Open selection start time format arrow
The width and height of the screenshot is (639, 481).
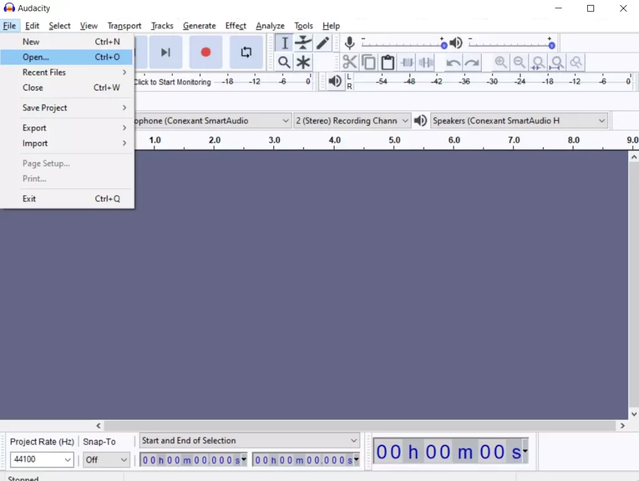(244, 459)
